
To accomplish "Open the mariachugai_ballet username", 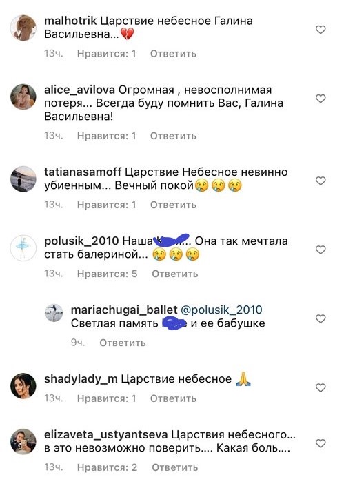I will (124, 310).
